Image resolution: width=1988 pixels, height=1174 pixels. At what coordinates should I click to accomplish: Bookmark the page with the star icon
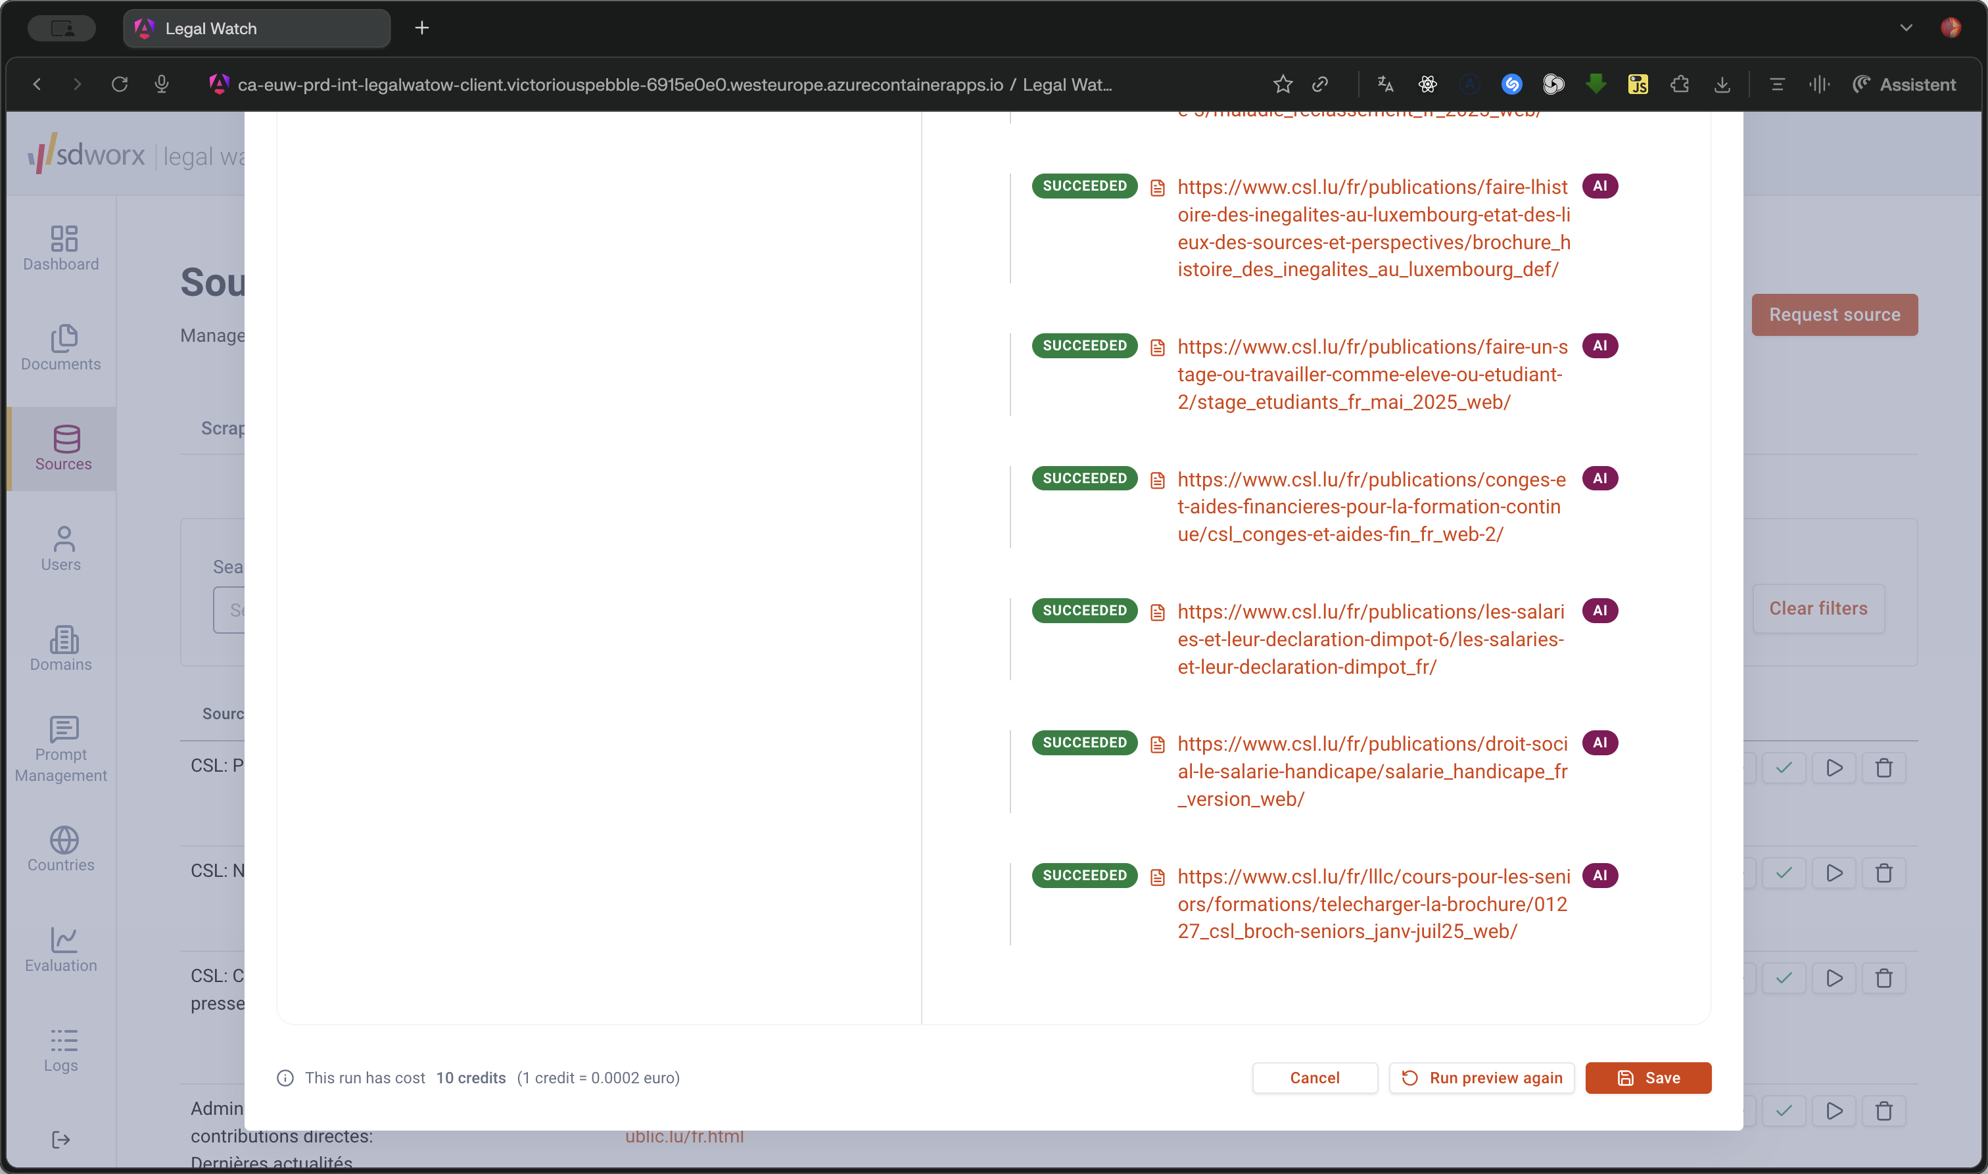click(1283, 84)
